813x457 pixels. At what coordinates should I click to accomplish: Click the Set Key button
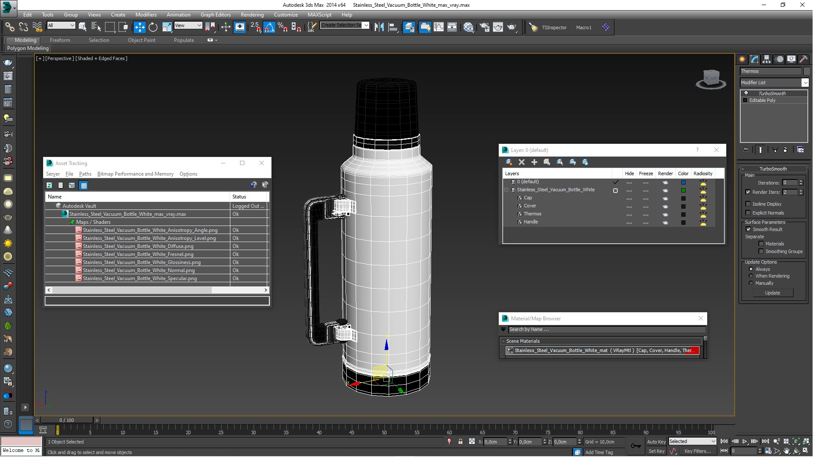click(656, 451)
